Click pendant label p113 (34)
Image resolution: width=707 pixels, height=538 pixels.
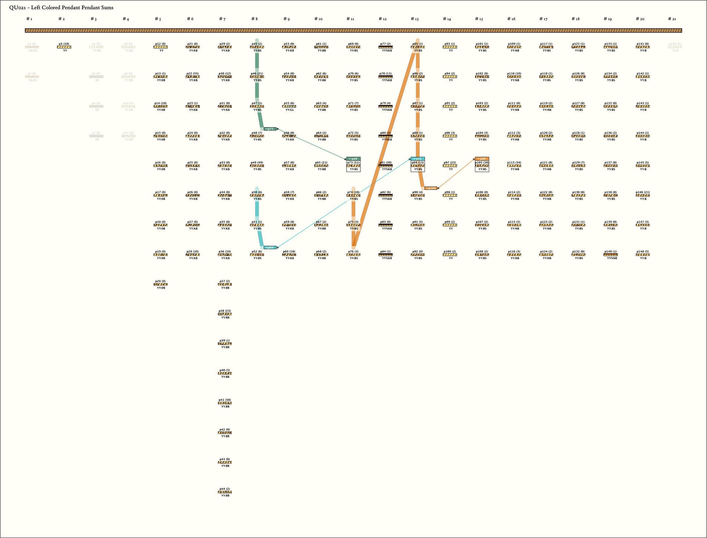click(x=514, y=163)
